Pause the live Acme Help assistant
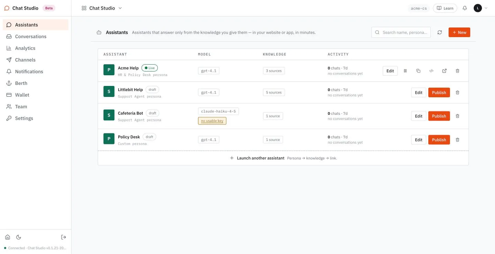 coord(405,71)
